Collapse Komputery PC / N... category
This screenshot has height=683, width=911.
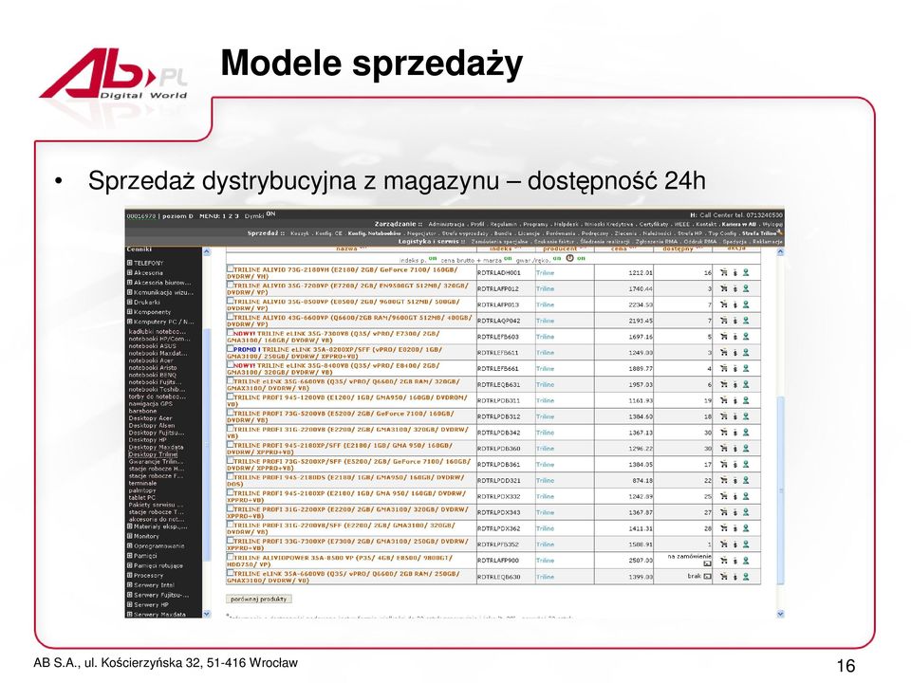[130, 322]
